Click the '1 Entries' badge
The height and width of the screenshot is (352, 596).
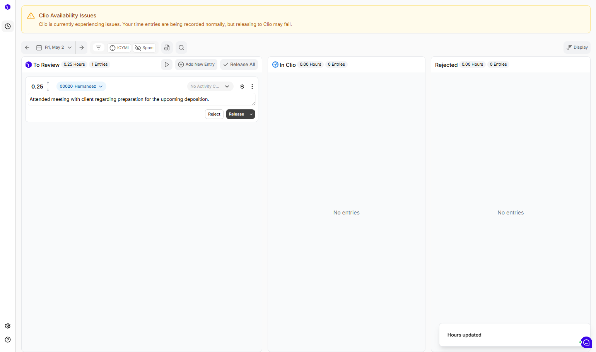(x=100, y=65)
